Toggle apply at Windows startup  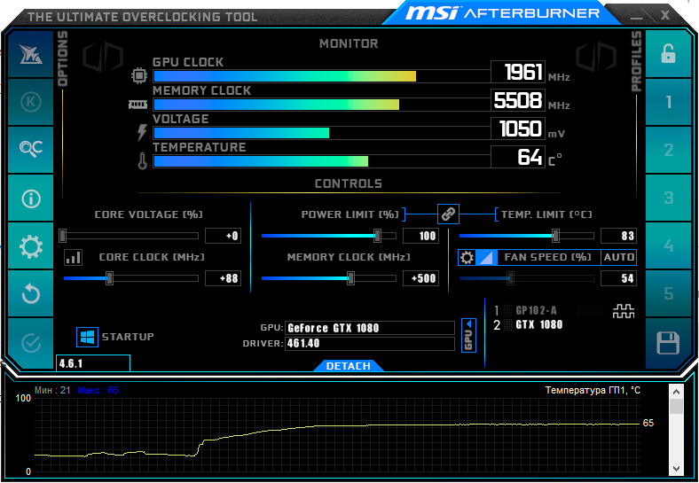tap(87, 337)
